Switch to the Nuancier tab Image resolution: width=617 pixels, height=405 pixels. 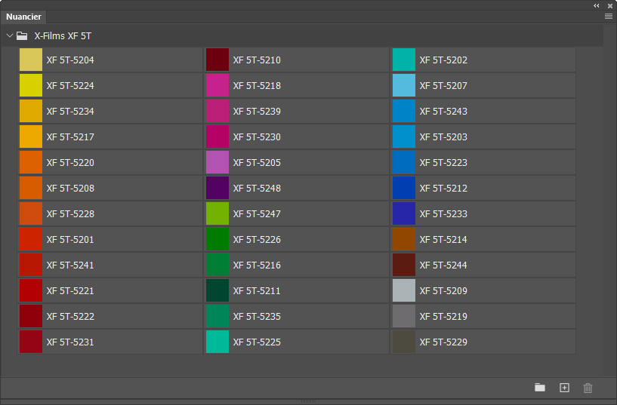(23, 17)
